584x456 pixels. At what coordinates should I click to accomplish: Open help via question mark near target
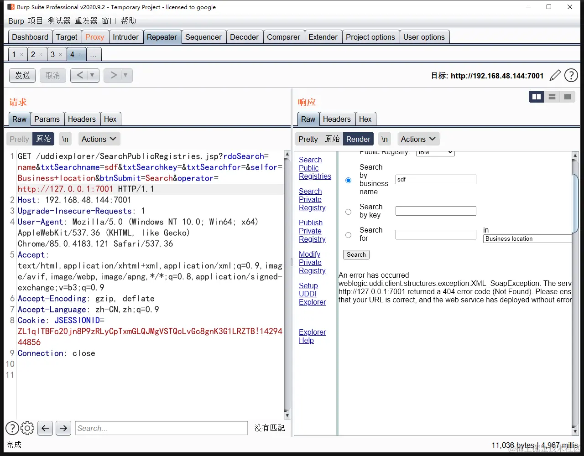click(571, 75)
